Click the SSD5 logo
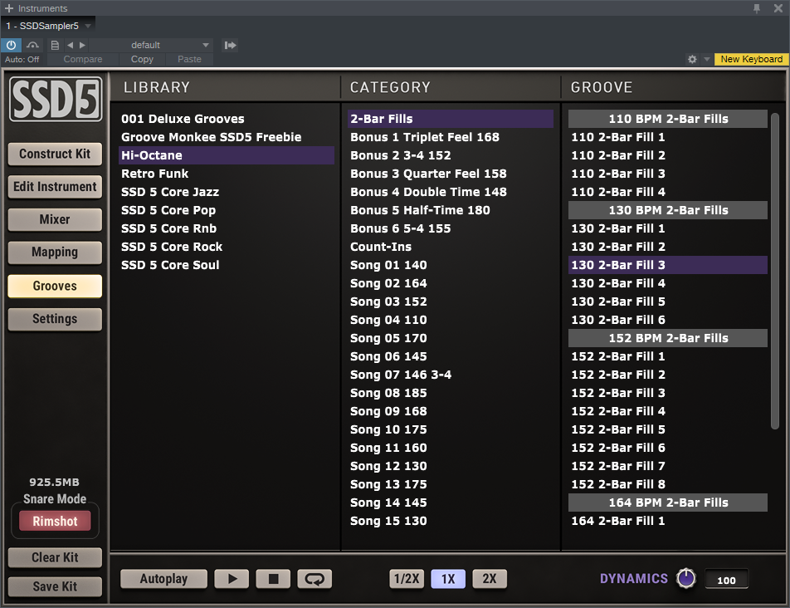The height and width of the screenshot is (608, 790). pyautogui.click(x=56, y=100)
